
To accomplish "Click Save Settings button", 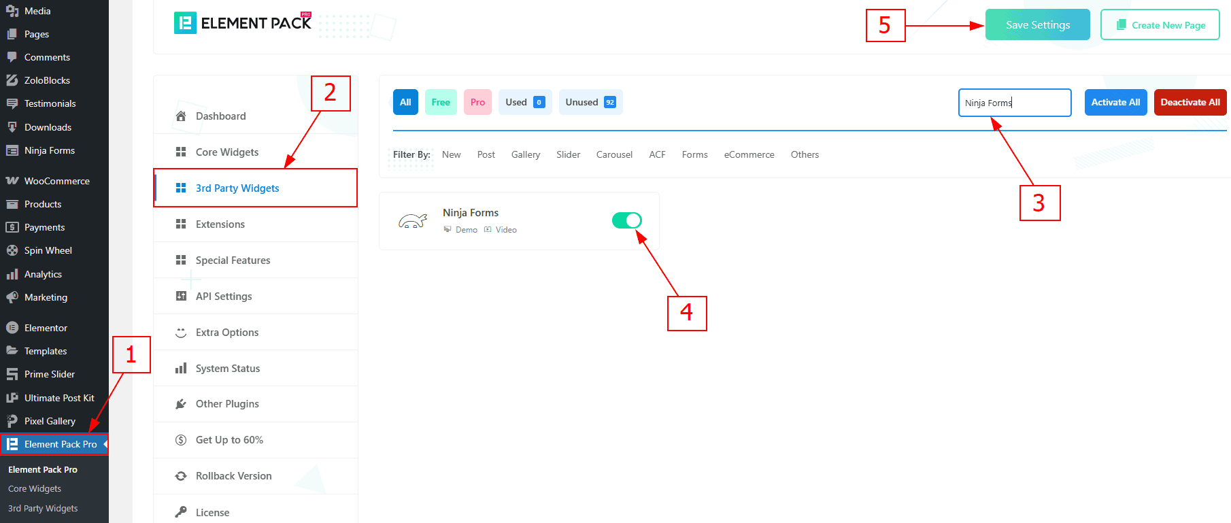I will coord(1038,24).
